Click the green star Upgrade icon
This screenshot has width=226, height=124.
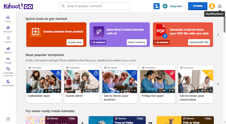pyautogui.click(x=165, y=6)
